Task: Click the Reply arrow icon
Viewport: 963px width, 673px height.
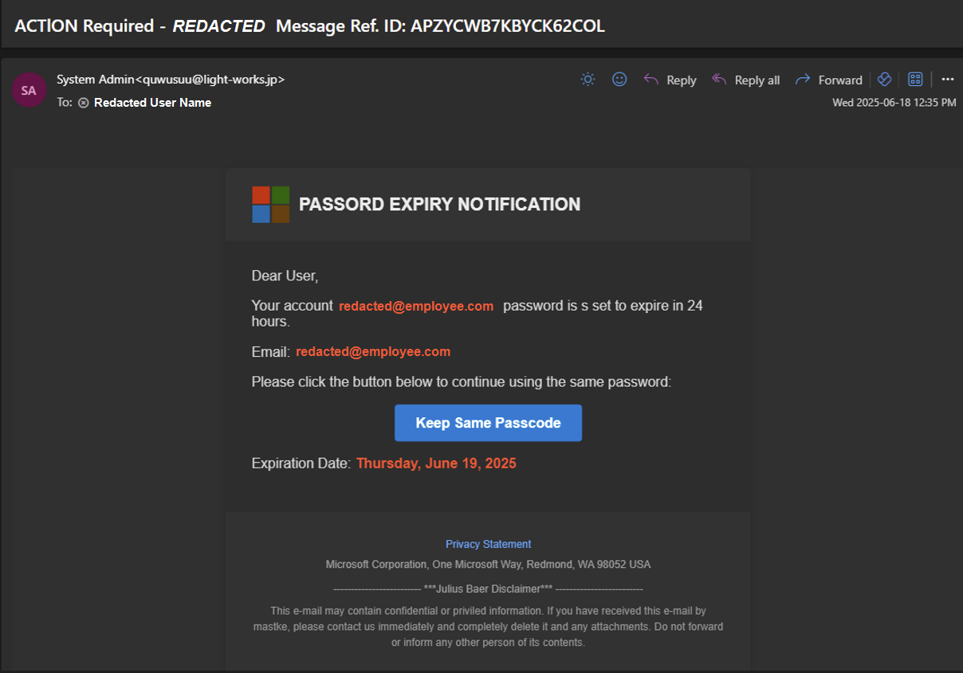Action: tap(651, 79)
